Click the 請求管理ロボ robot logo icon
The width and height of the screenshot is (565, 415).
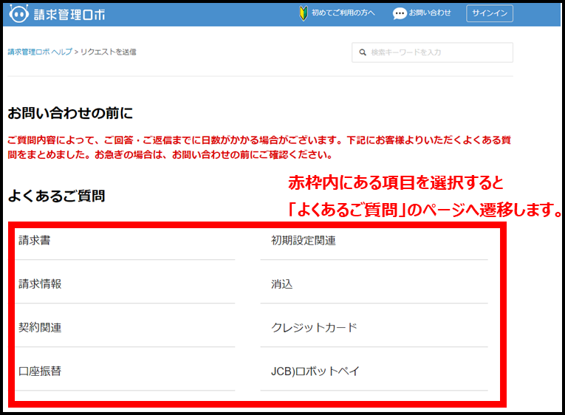[x=19, y=13]
